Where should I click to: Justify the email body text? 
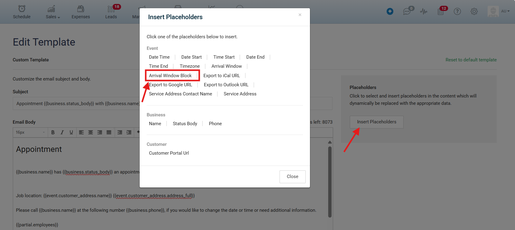[109, 132]
